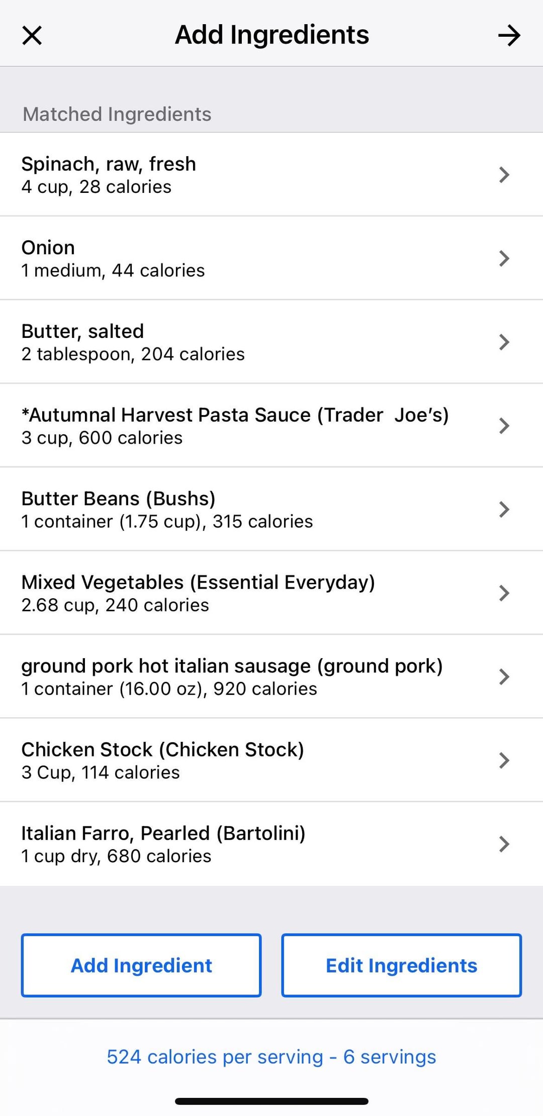The height and width of the screenshot is (1116, 543).
Task: Tap the forward arrow in the header
Action: [509, 35]
